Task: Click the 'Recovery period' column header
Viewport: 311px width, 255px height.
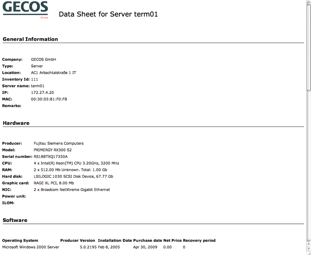Action: click(199, 241)
